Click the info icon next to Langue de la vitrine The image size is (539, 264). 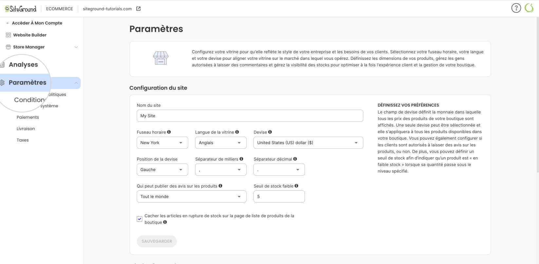point(237,132)
